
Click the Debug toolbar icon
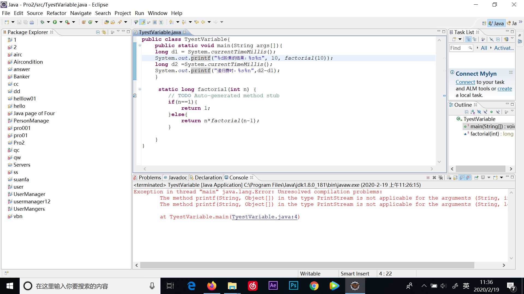(42, 22)
